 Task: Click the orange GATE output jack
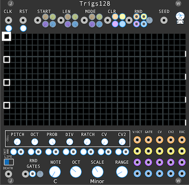pyautogui.click(x=148, y=140)
